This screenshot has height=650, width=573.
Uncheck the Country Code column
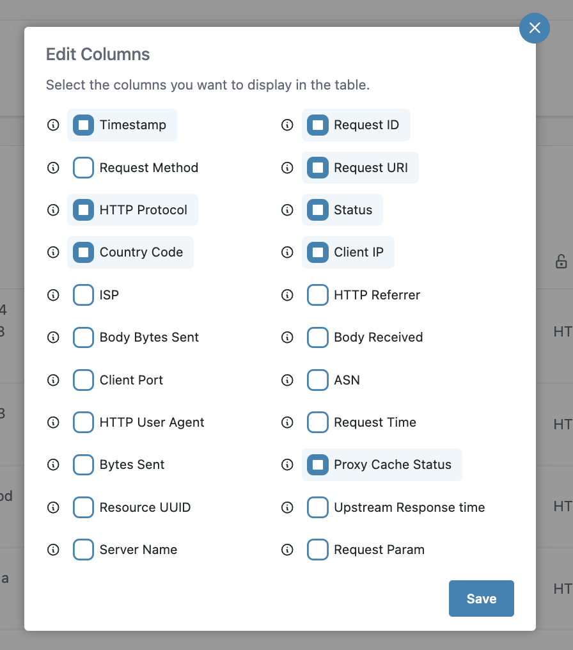tap(83, 252)
